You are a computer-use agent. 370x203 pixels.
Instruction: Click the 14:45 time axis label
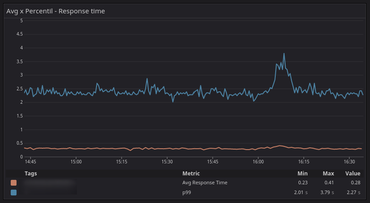pos(31,161)
